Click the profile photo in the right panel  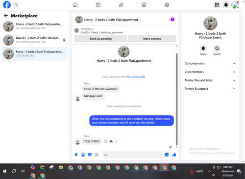tap(210, 23)
